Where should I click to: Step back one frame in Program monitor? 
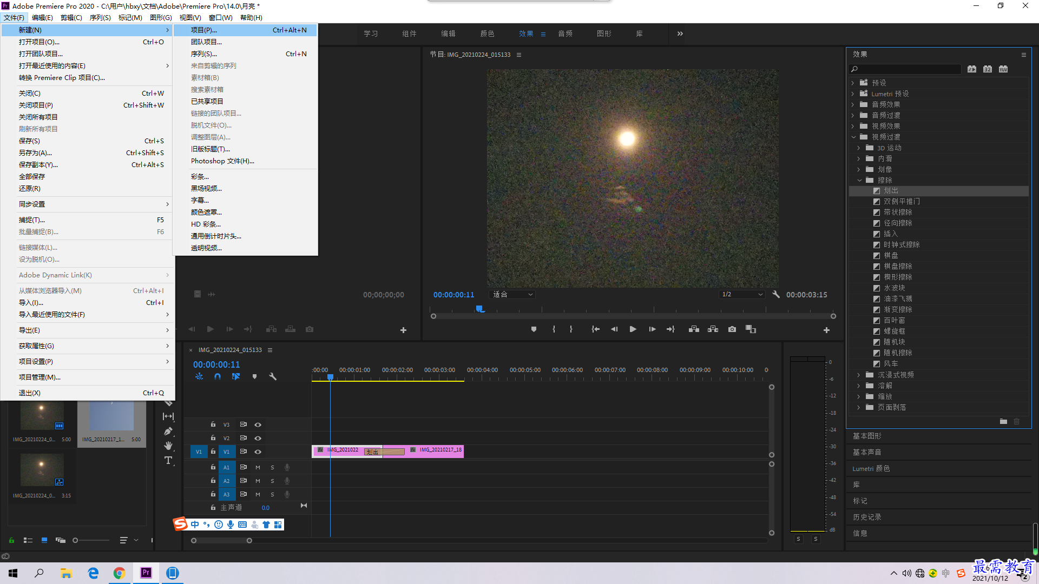[614, 329]
